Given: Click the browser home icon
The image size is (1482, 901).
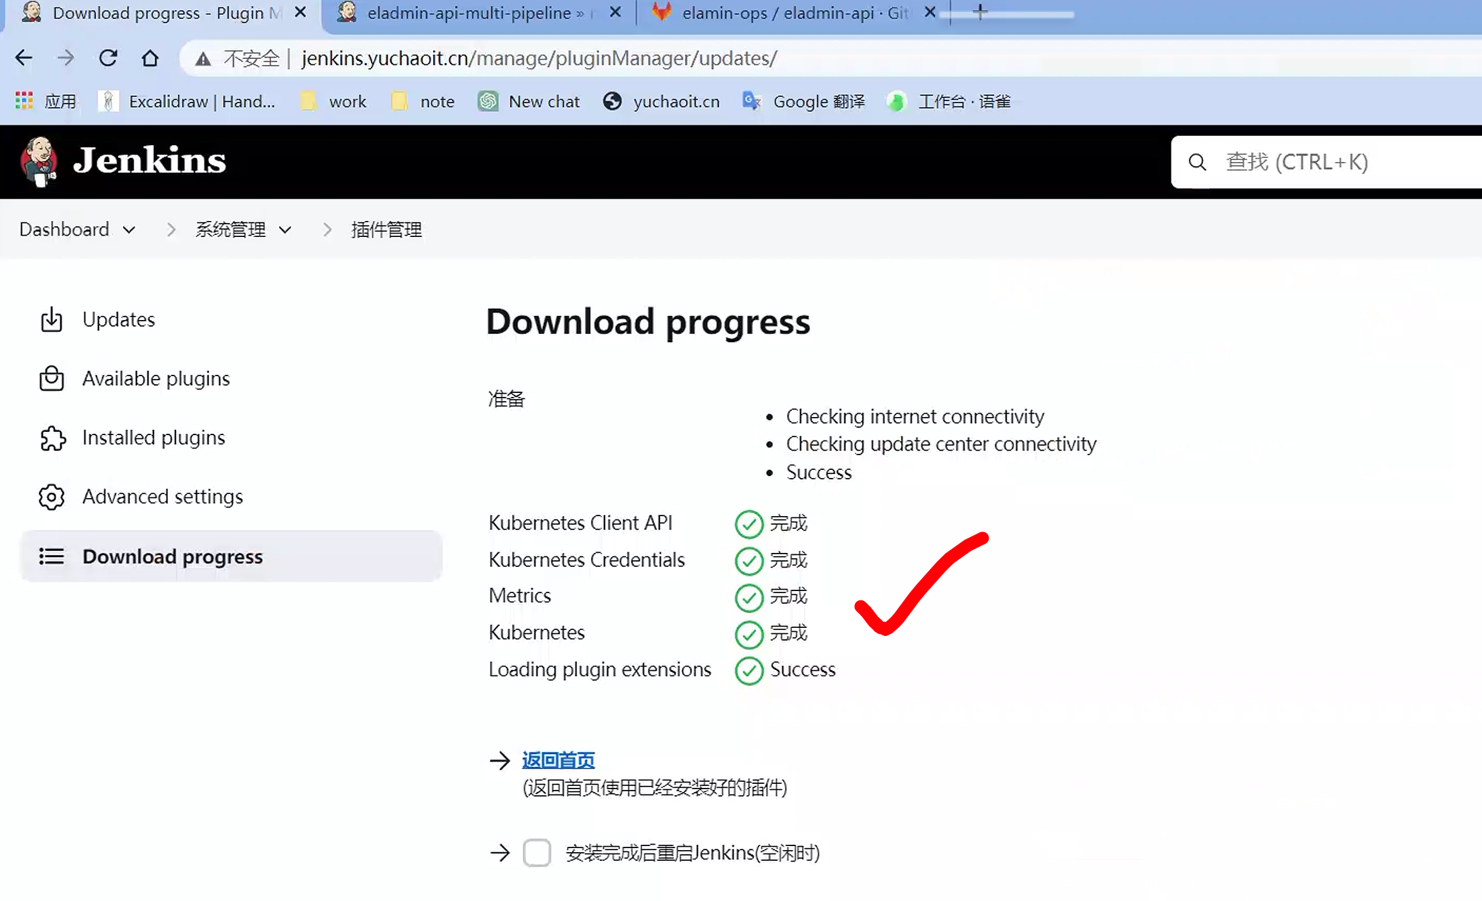Looking at the screenshot, I should 150,58.
